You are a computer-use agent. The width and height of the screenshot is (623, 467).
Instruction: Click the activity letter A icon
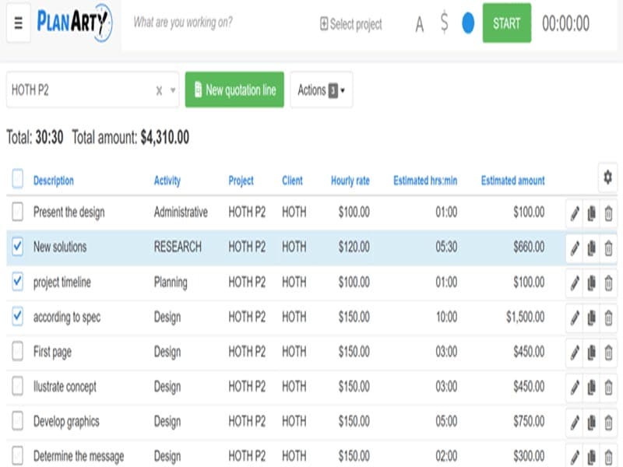point(419,24)
